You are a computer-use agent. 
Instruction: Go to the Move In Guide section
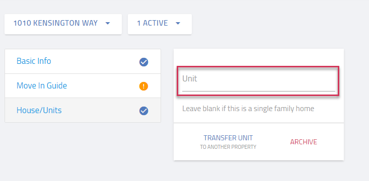click(83, 86)
